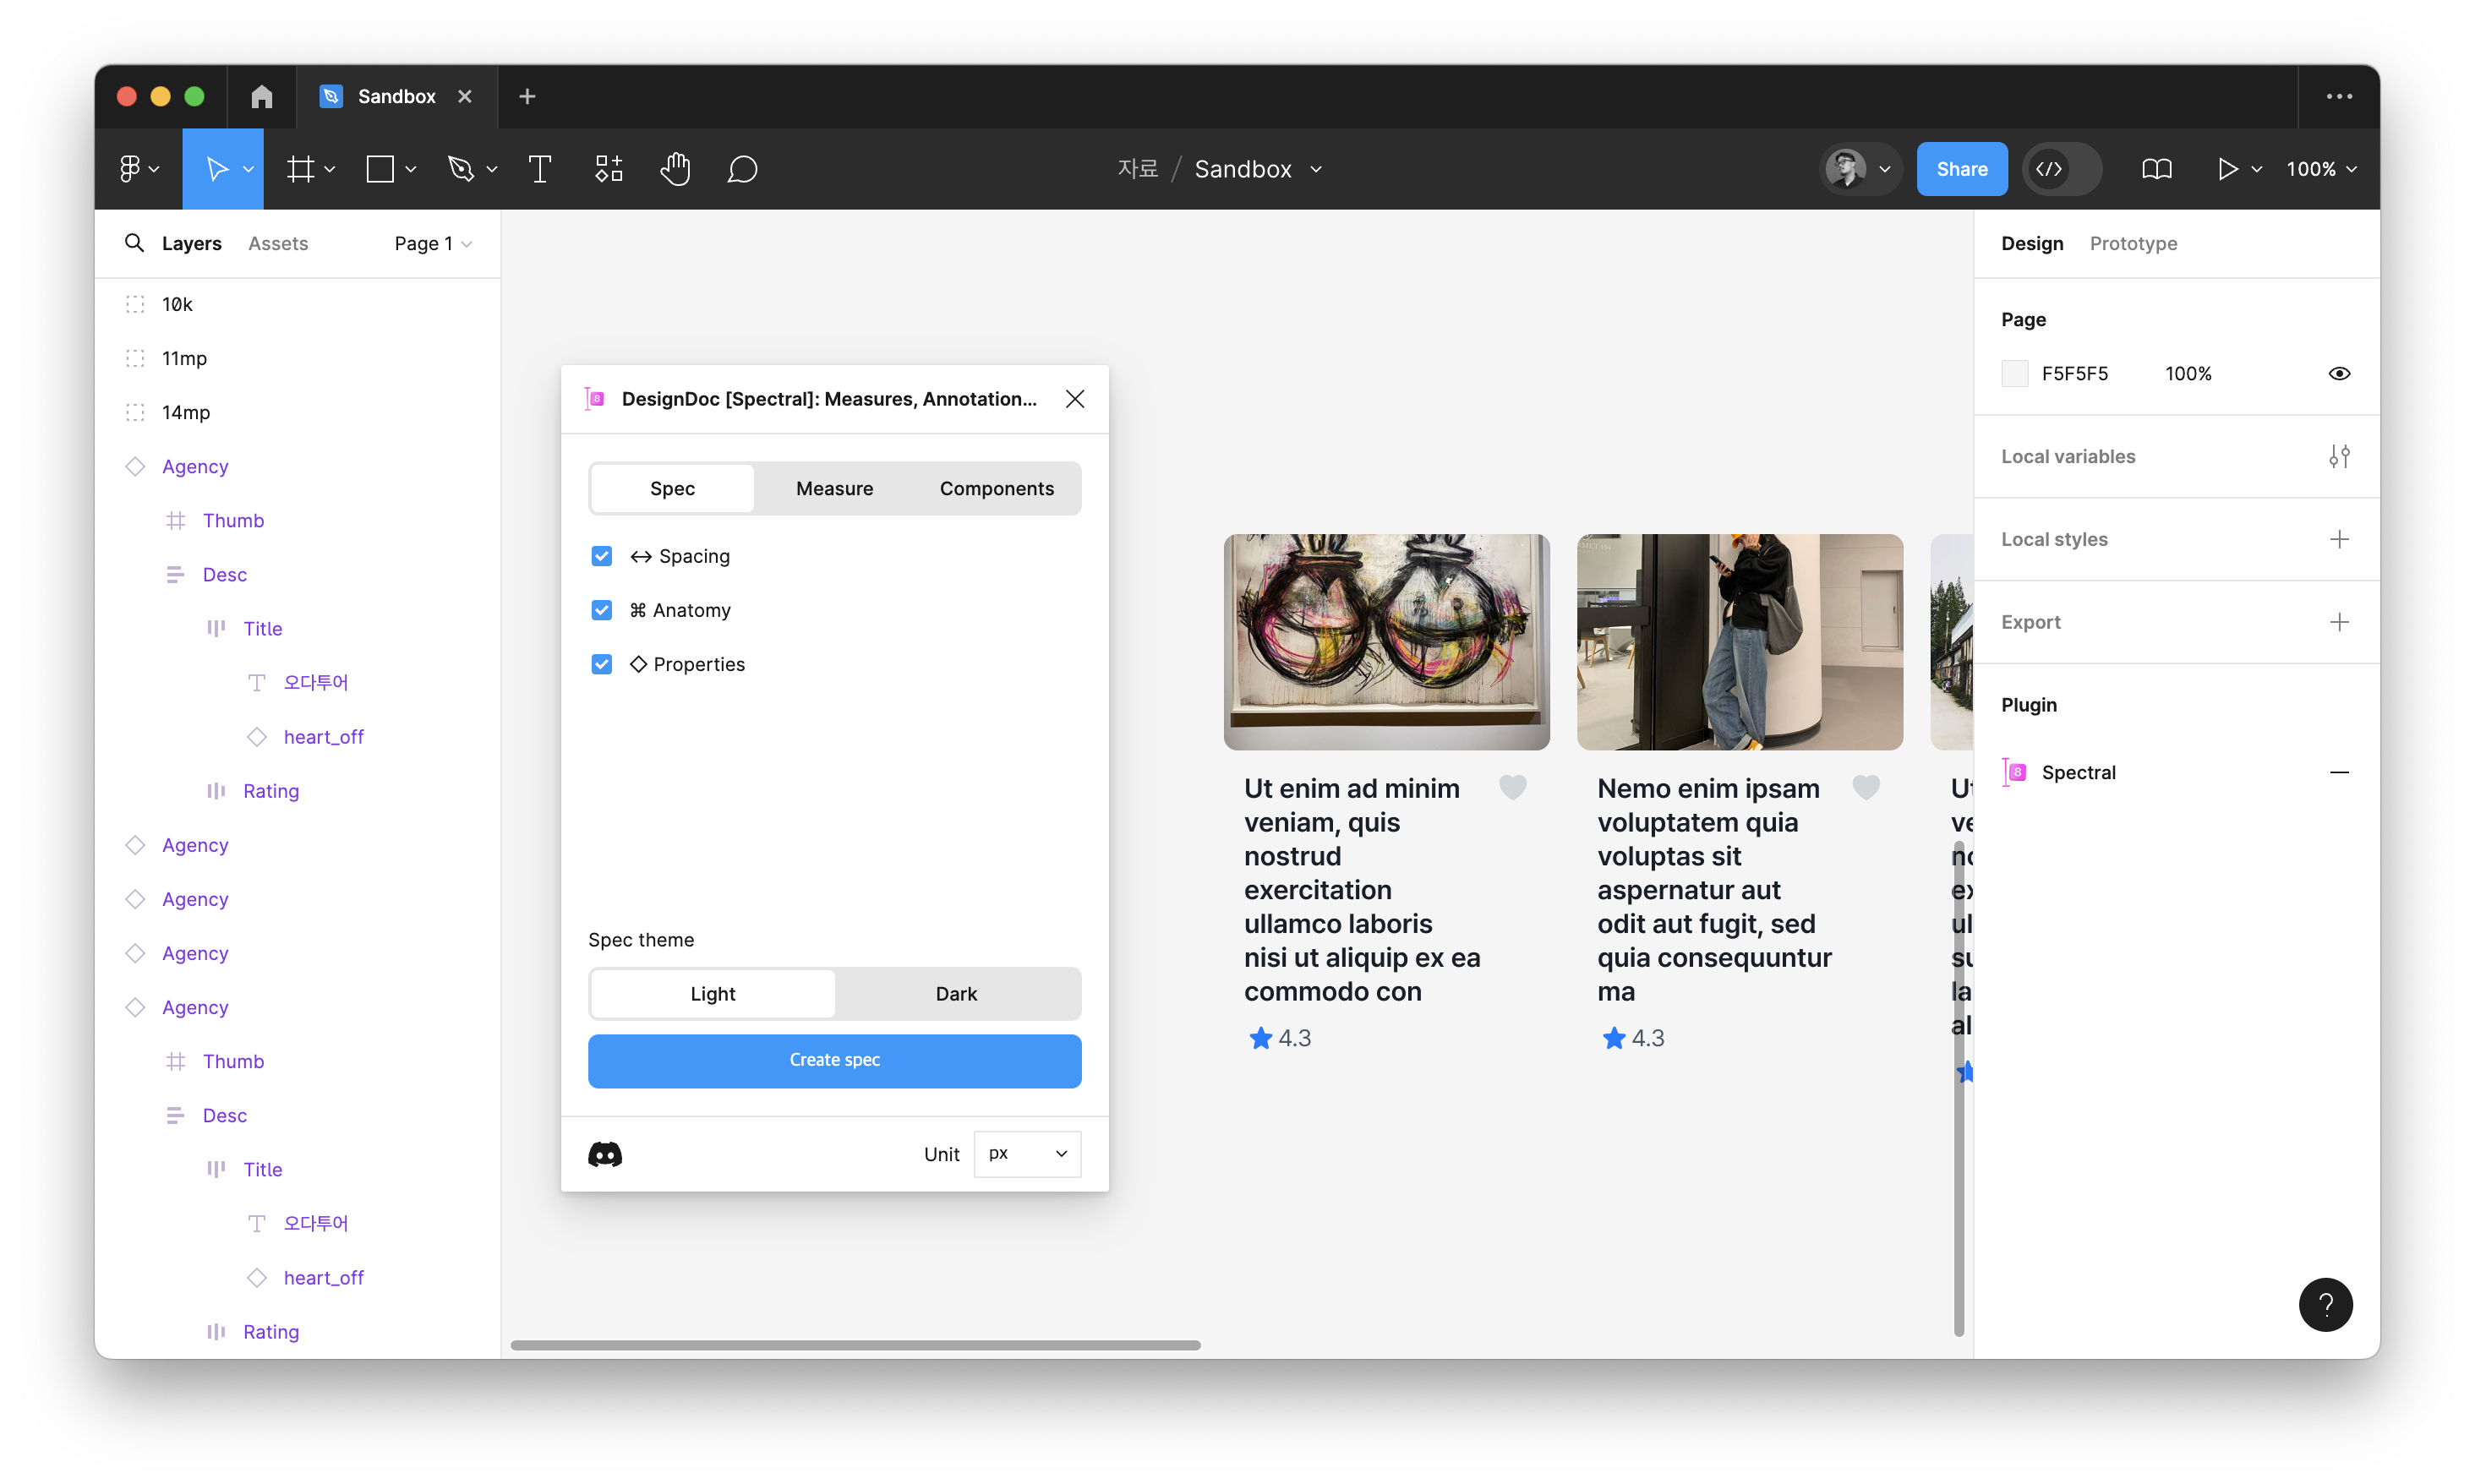Screen dimensions: 2475x1484
Task: Click the Share button
Action: pyautogui.click(x=1961, y=169)
